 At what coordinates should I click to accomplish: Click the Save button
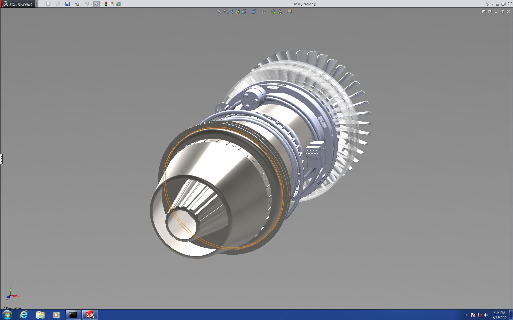(68, 4)
